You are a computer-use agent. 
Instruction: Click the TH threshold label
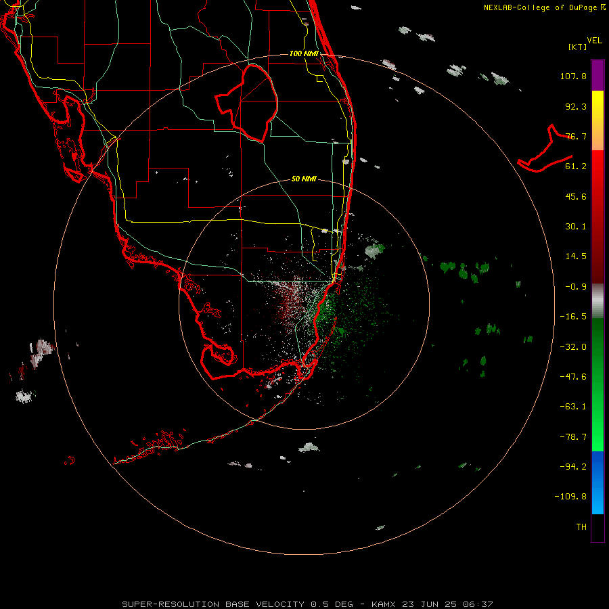click(x=581, y=526)
